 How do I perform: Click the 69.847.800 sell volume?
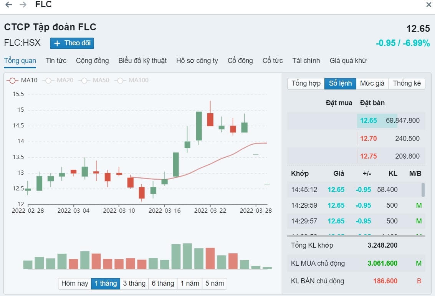click(402, 121)
